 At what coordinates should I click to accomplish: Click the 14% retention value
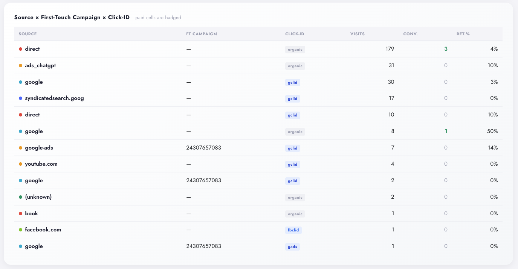(x=492, y=148)
